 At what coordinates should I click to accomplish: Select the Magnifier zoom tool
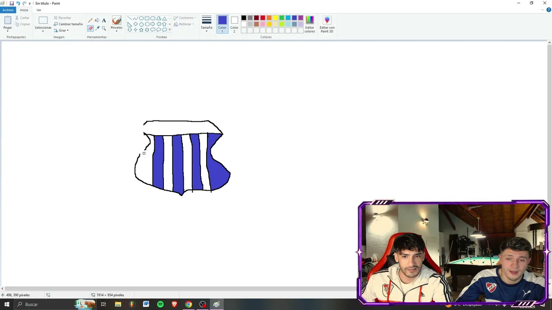(104, 28)
